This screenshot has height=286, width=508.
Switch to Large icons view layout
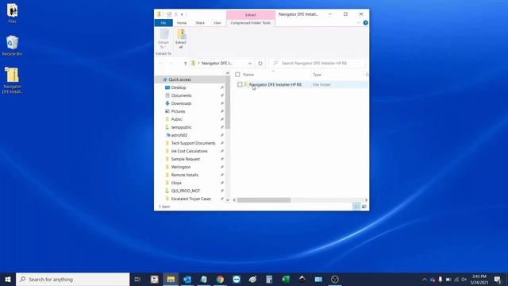[x=364, y=207]
